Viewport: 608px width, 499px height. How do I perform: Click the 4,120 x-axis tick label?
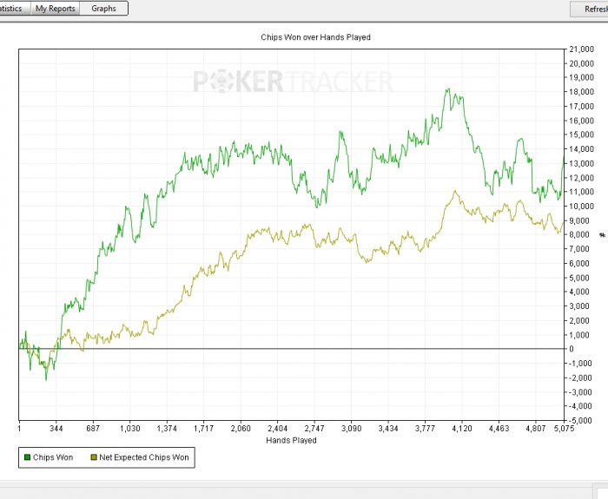click(x=462, y=429)
